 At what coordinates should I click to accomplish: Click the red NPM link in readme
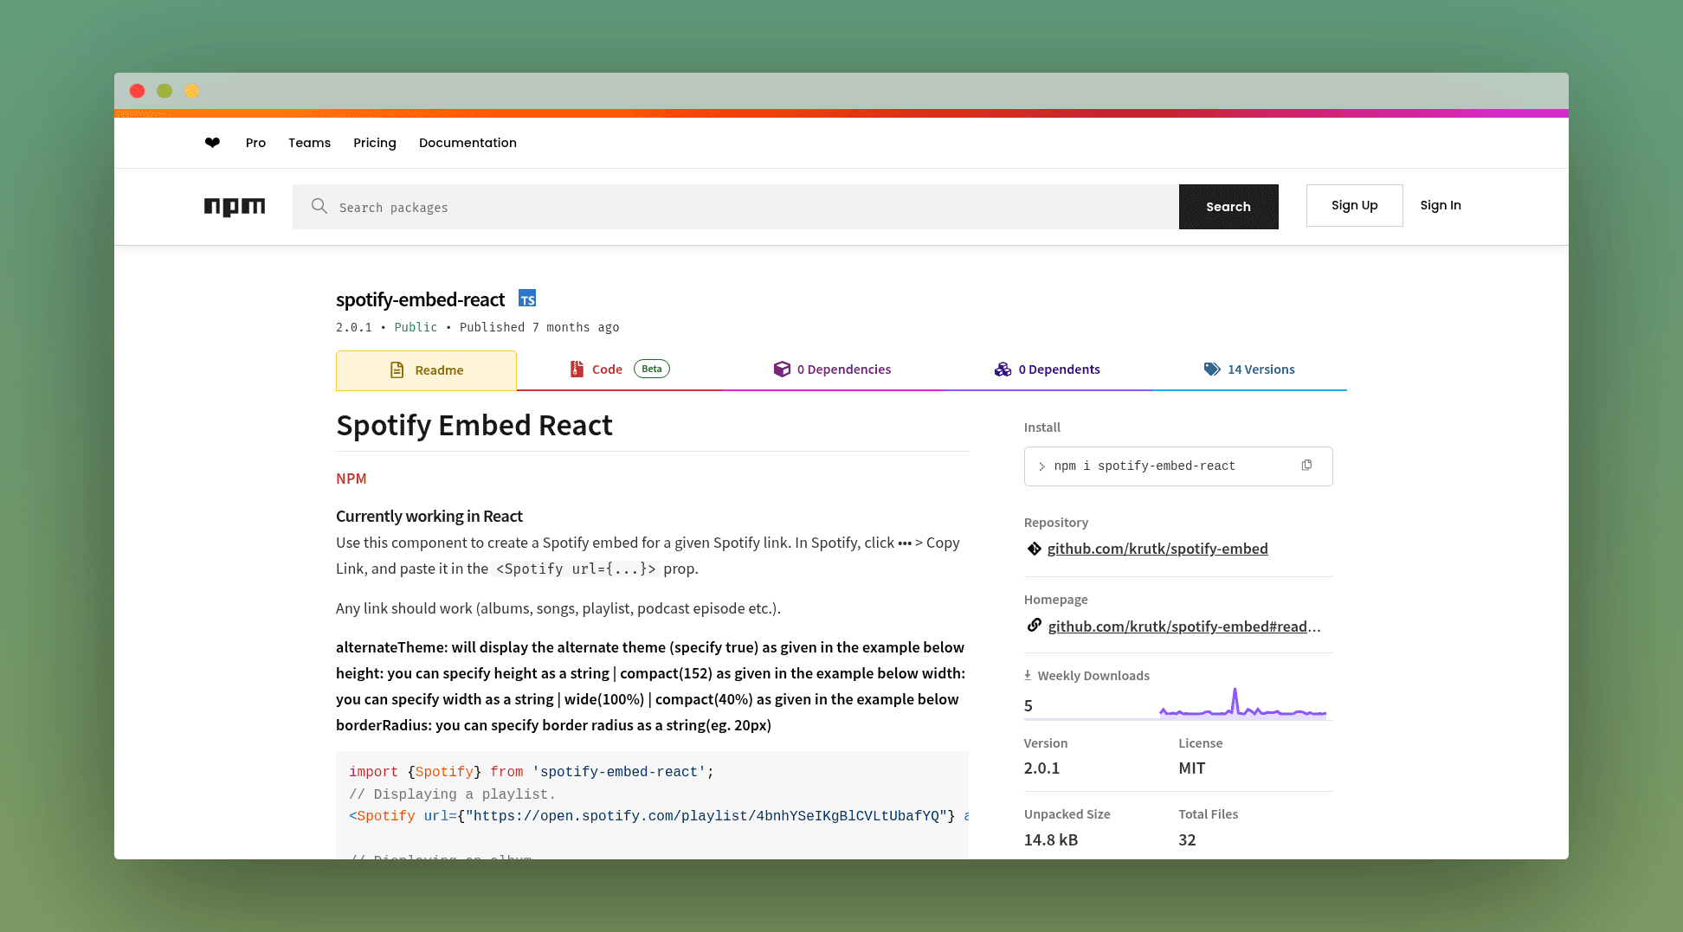click(351, 479)
